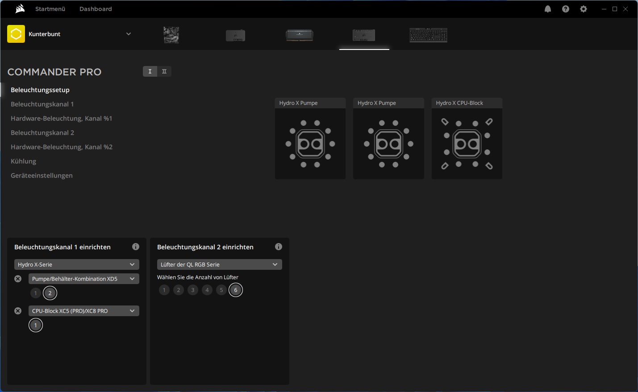Screen dimensions: 638x392
Task: Open the iCUE settings gear icon
Action: pyautogui.click(x=584, y=9)
